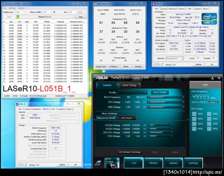Click the left arrow of the bottom TurboV toolbar

122,165
